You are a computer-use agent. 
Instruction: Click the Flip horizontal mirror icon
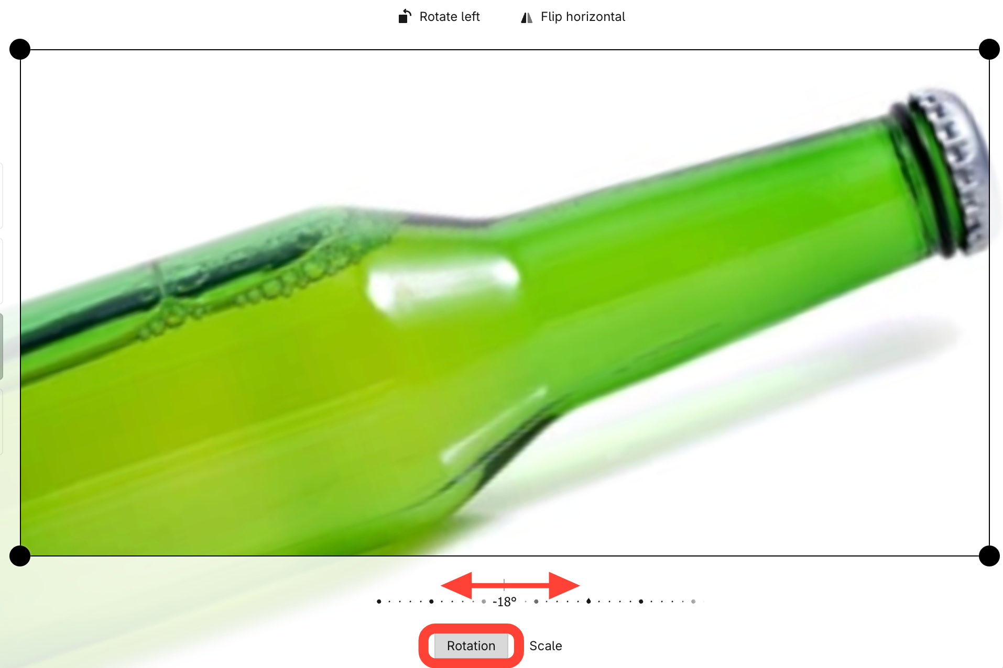[x=527, y=17]
